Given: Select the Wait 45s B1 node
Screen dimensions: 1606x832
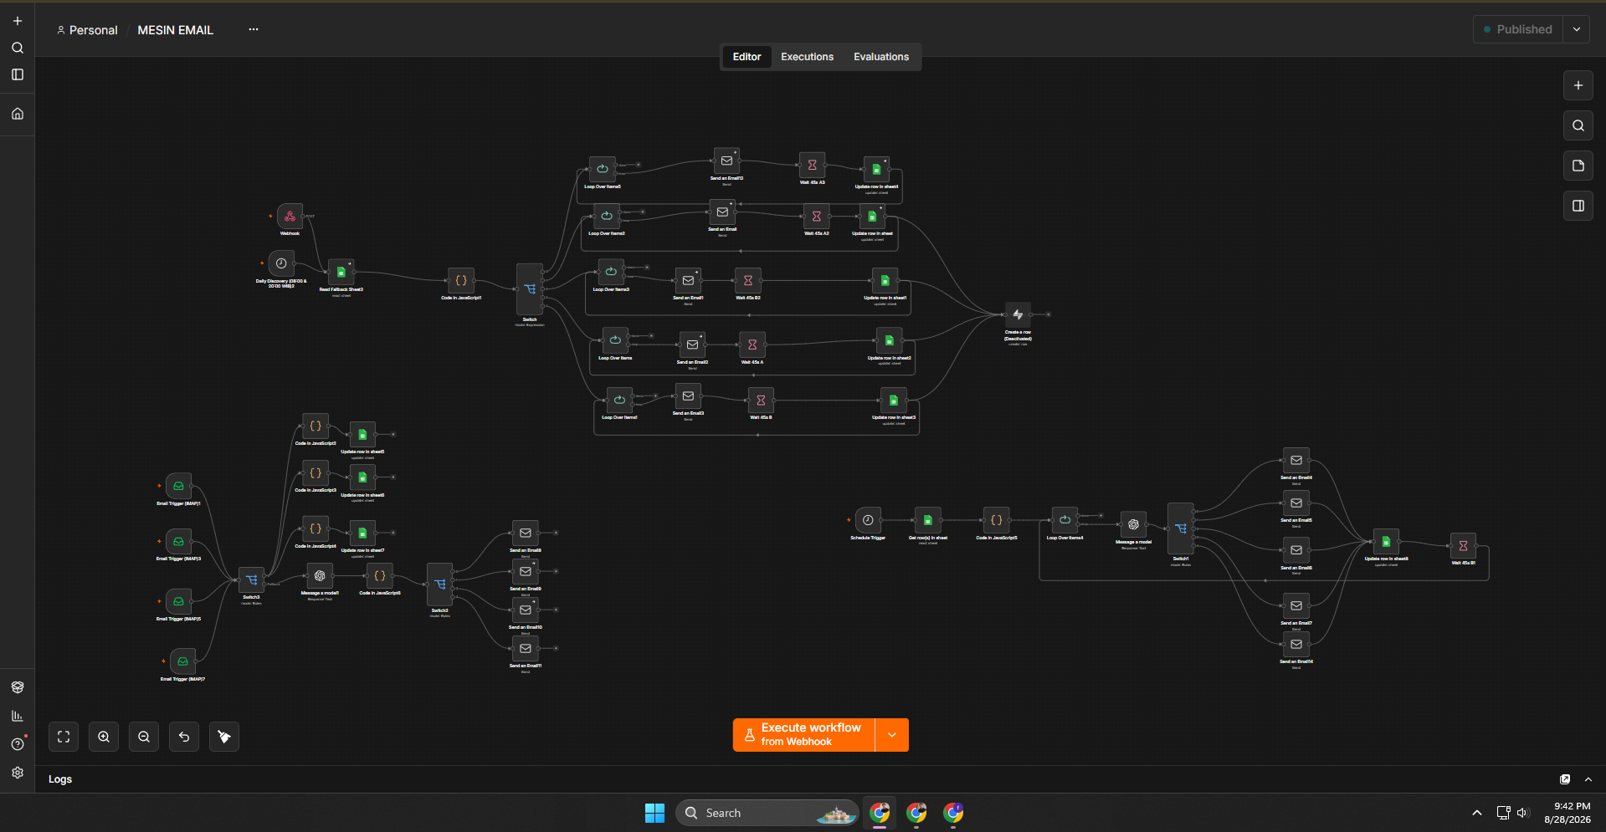Looking at the screenshot, I should [1463, 546].
